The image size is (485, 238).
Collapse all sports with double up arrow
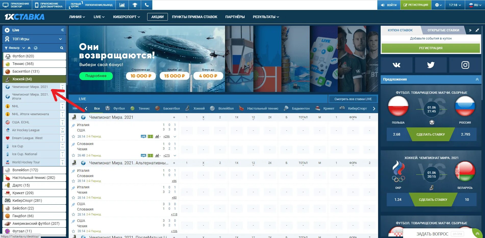[x=29, y=48]
